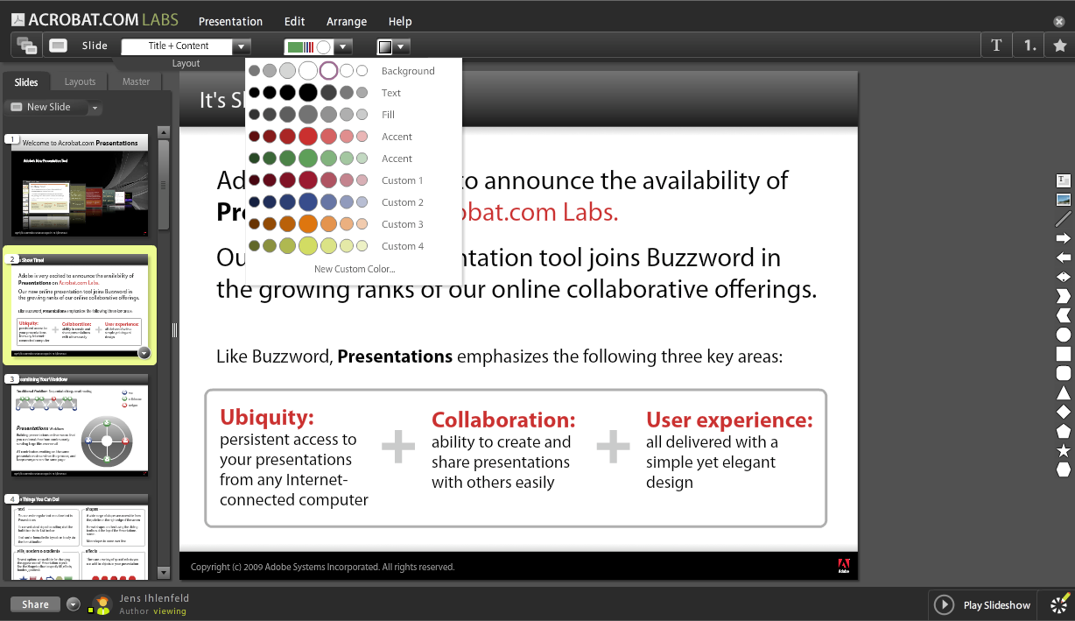Image resolution: width=1075 pixels, height=621 pixels.
Task: Click the duplicate slide icon
Action: tap(25, 45)
